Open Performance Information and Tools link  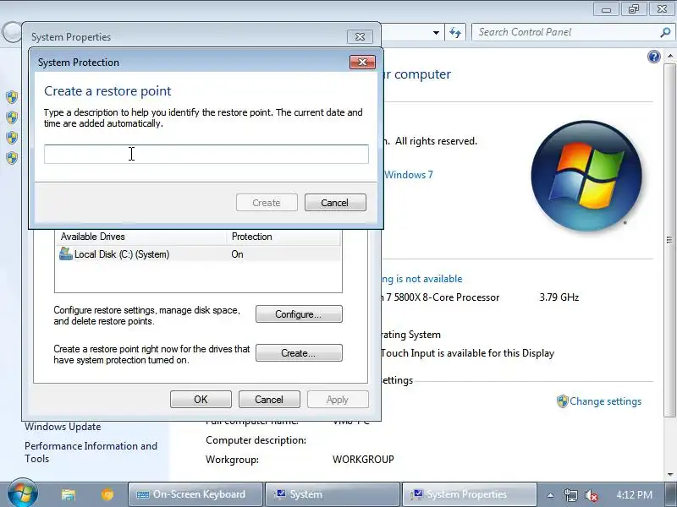pos(91,452)
